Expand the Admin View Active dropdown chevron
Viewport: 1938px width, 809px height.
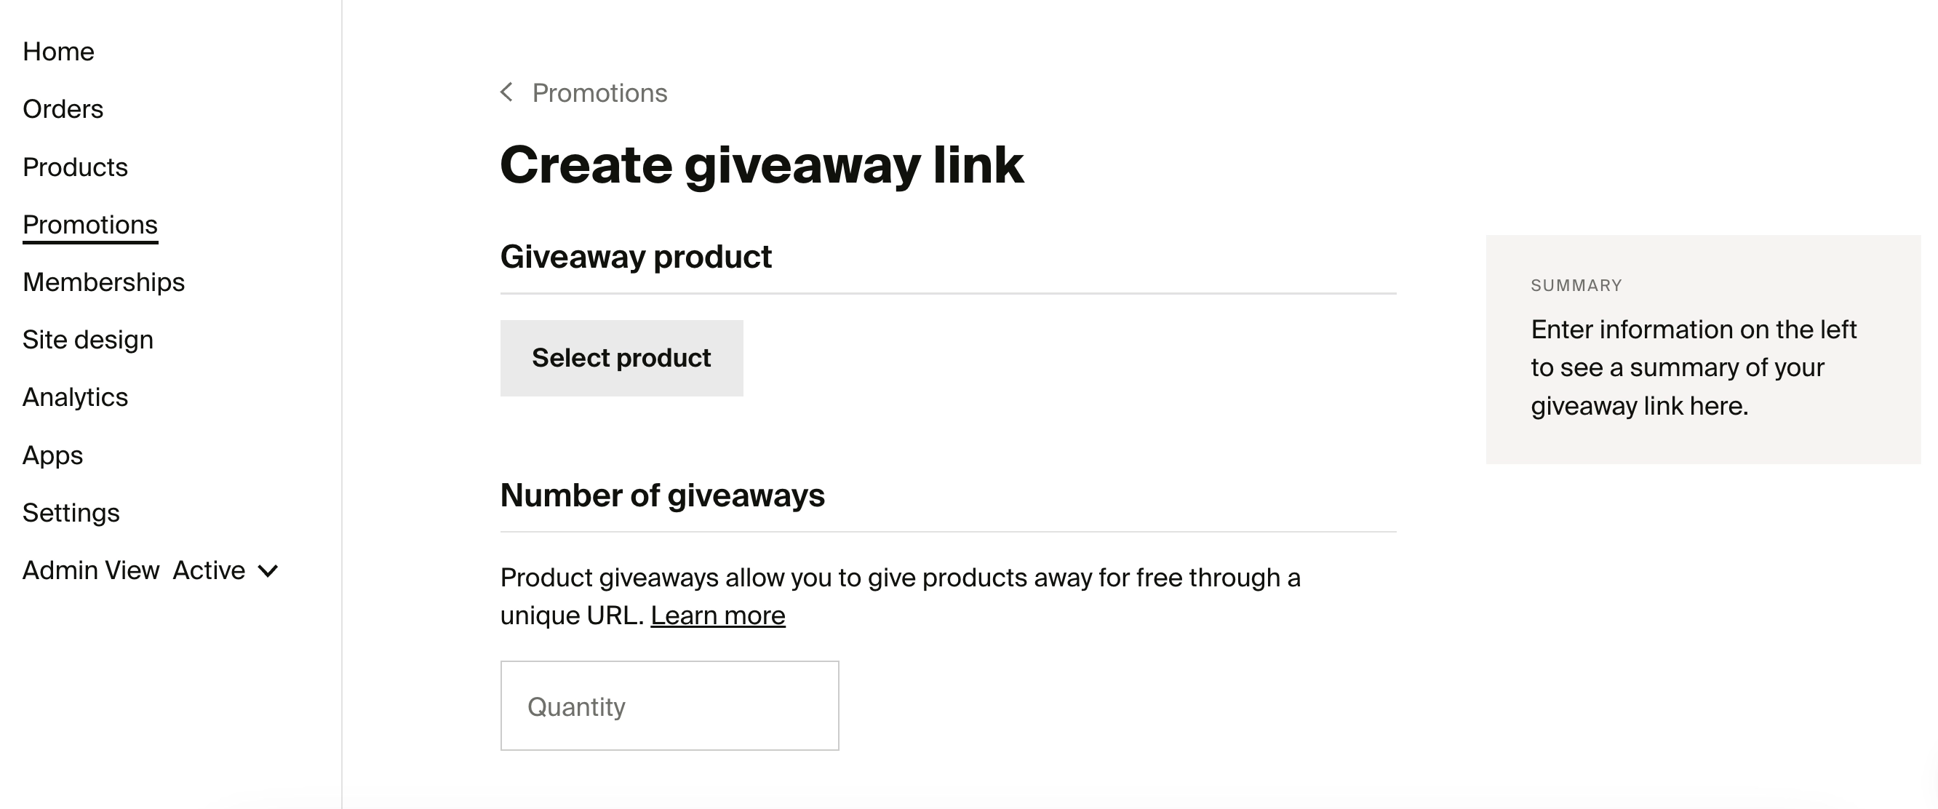point(268,571)
